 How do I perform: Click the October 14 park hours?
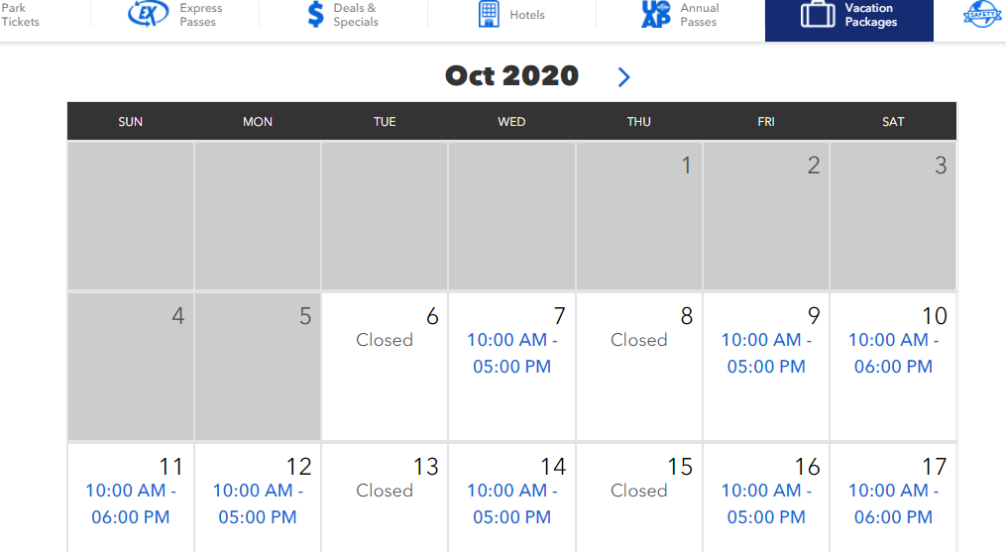coord(512,503)
